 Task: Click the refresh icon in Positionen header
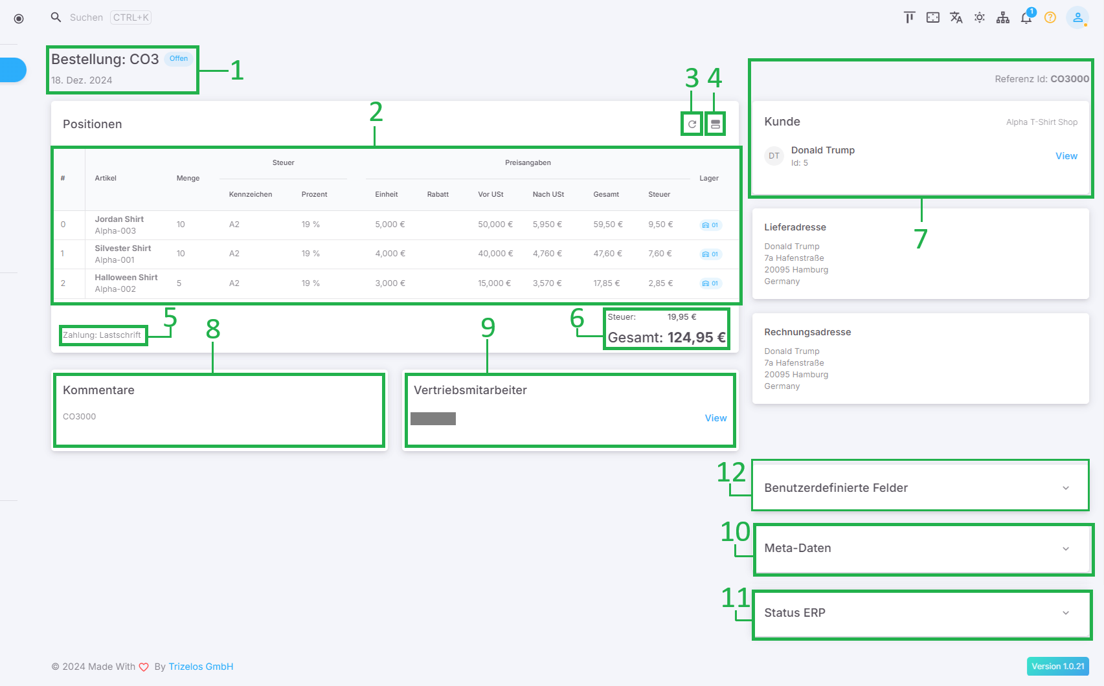[692, 124]
